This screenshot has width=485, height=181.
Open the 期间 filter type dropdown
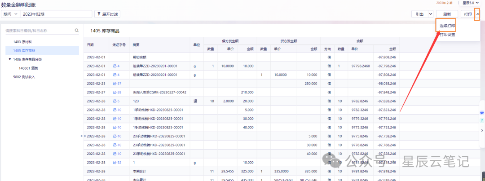[11, 14]
